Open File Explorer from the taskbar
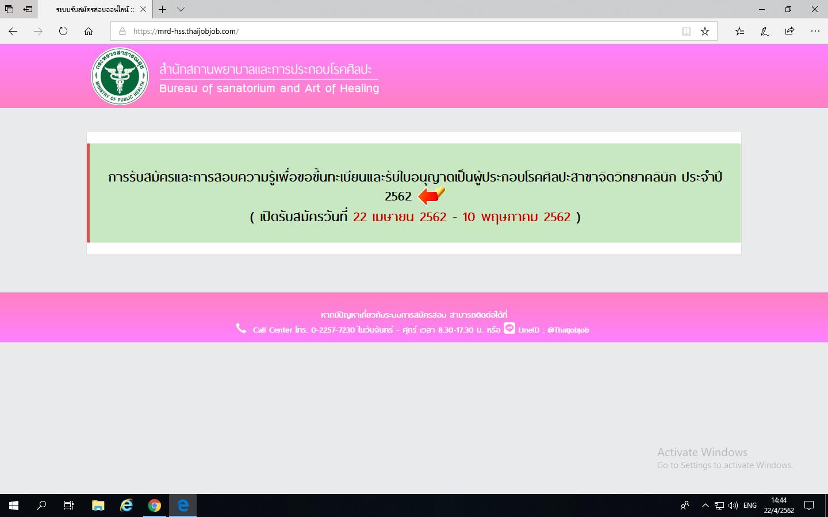This screenshot has height=517, width=828. (x=98, y=506)
